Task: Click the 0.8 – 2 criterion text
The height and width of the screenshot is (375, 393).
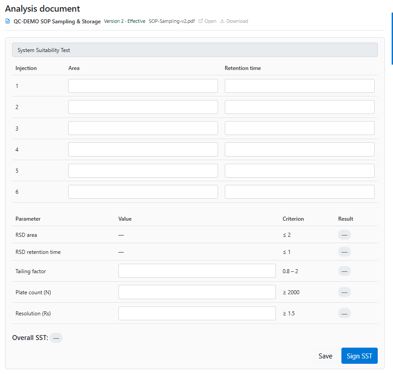Action: coord(290,271)
